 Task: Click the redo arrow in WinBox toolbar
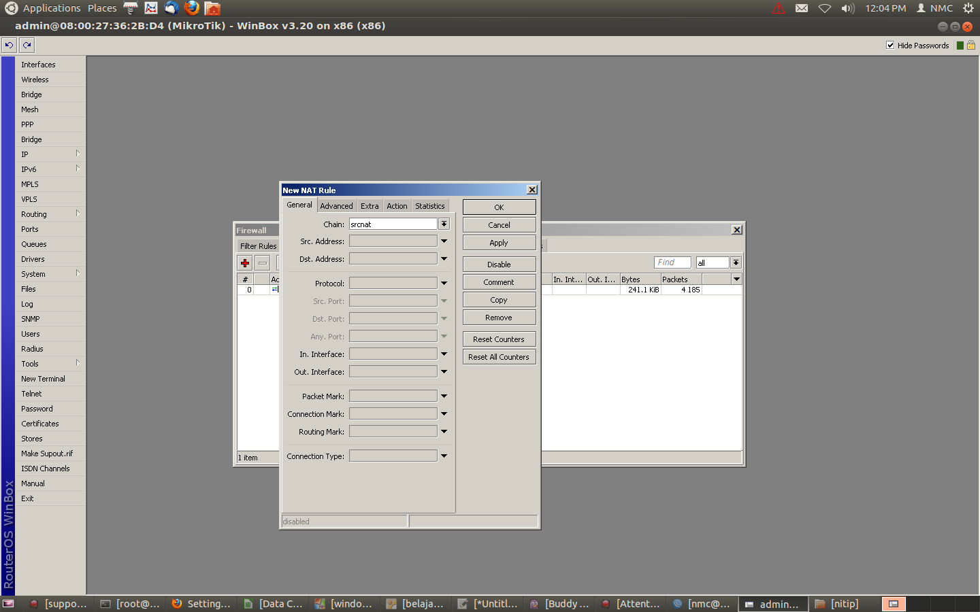coord(26,45)
